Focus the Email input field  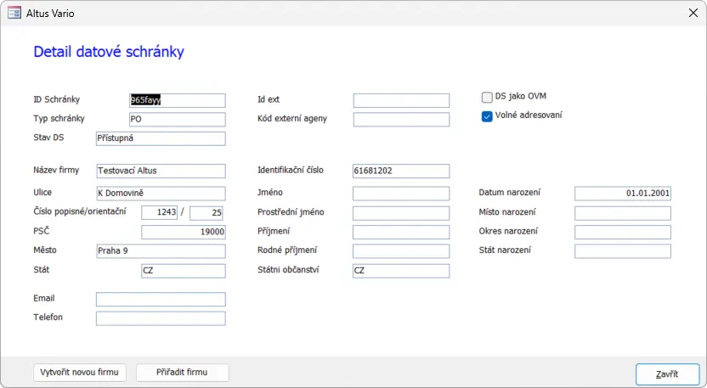tap(161, 299)
